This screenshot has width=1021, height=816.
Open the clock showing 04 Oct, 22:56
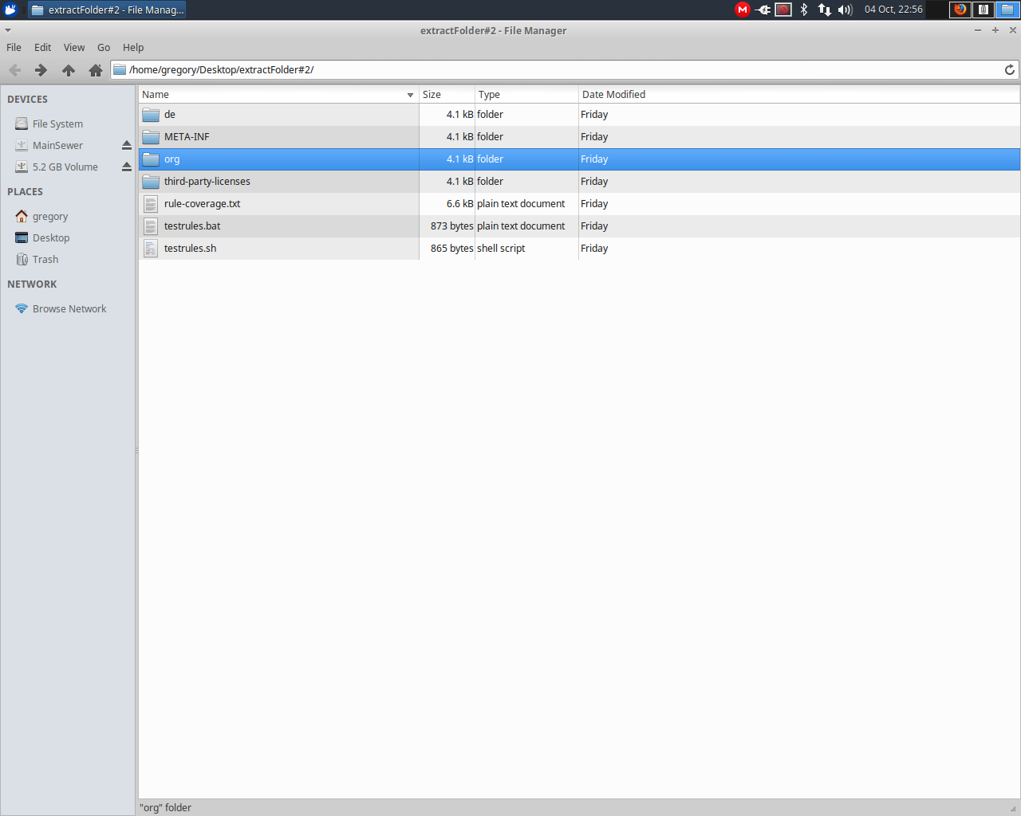pyautogui.click(x=893, y=10)
